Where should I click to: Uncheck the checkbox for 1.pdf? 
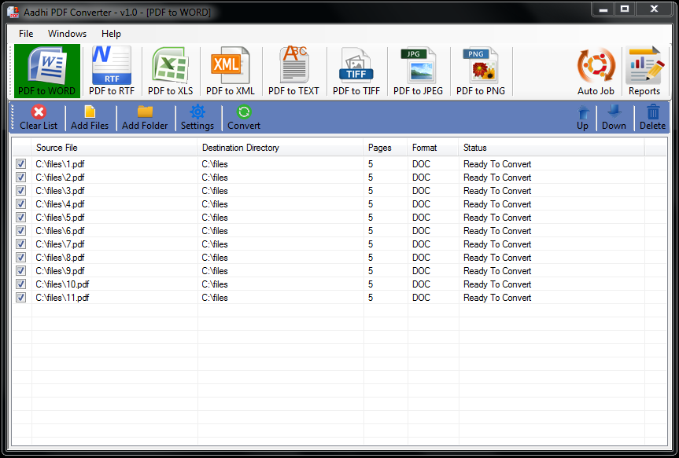click(20, 164)
